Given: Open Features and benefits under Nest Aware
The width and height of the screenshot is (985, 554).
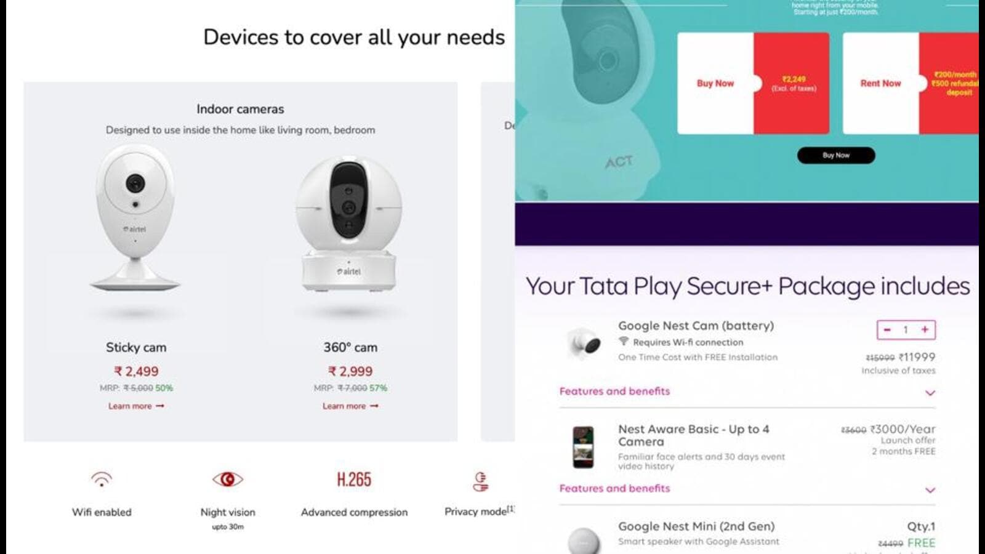Looking at the screenshot, I should click(614, 488).
